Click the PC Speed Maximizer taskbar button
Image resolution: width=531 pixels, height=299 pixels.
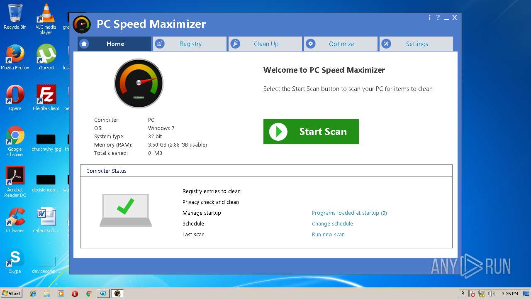click(x=117, y=294)
